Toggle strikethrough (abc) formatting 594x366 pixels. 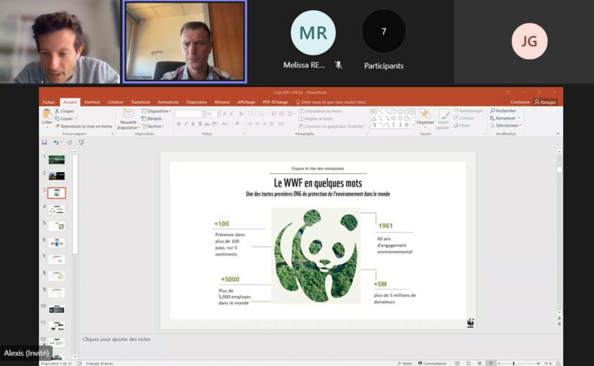(x=207, y=124)
